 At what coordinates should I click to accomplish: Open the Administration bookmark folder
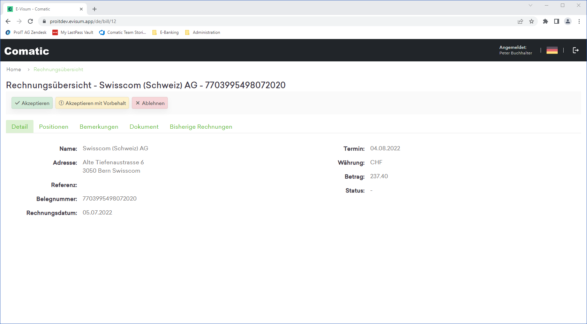pos(203,32)
